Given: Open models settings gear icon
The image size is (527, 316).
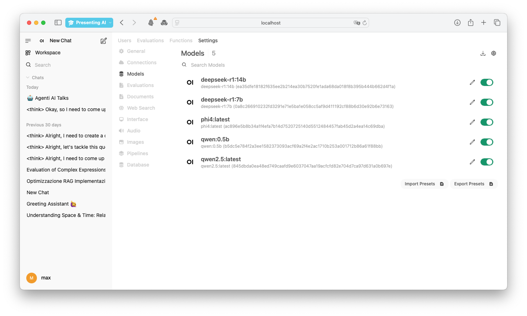Looking at the screenshot, I should tap(494, 53).
